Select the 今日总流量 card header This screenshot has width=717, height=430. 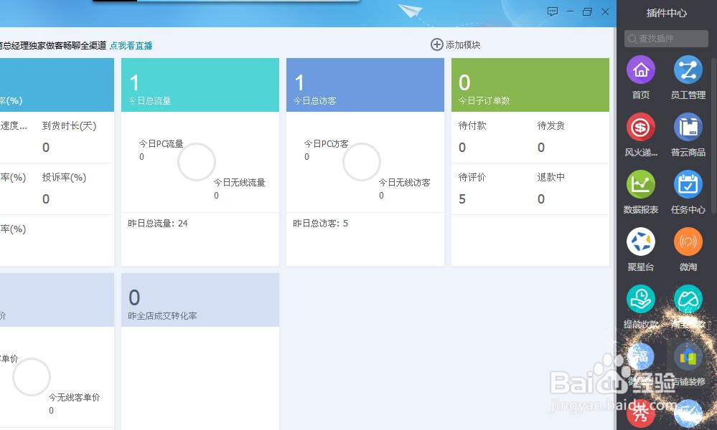pyautogui.click(x=200, y=85)
